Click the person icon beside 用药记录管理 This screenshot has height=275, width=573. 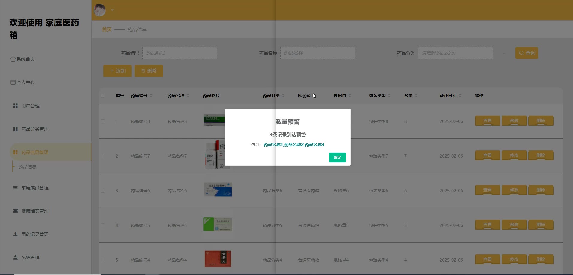pos(15,234)
